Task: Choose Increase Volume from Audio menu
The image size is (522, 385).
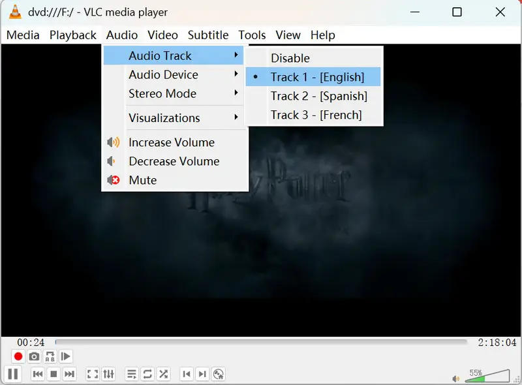Action: [174, 142]
